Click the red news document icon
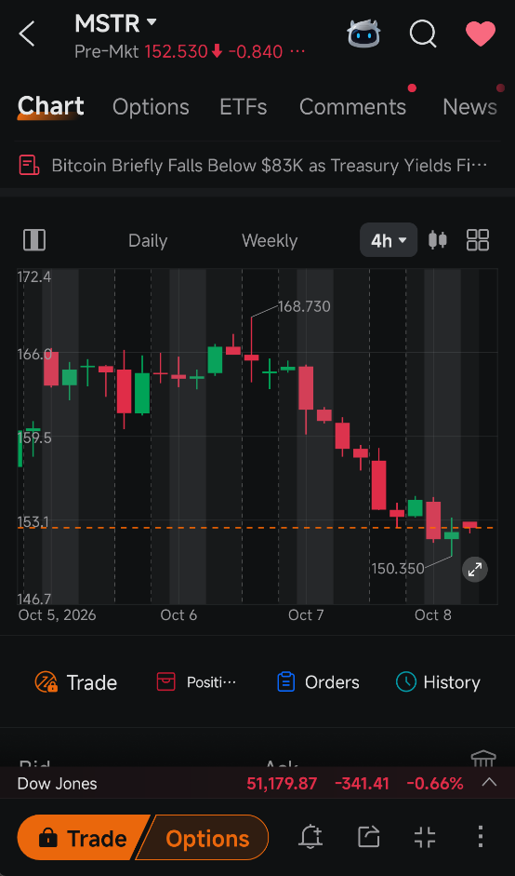This screenshot has width=515, height=876. [29, 166]
